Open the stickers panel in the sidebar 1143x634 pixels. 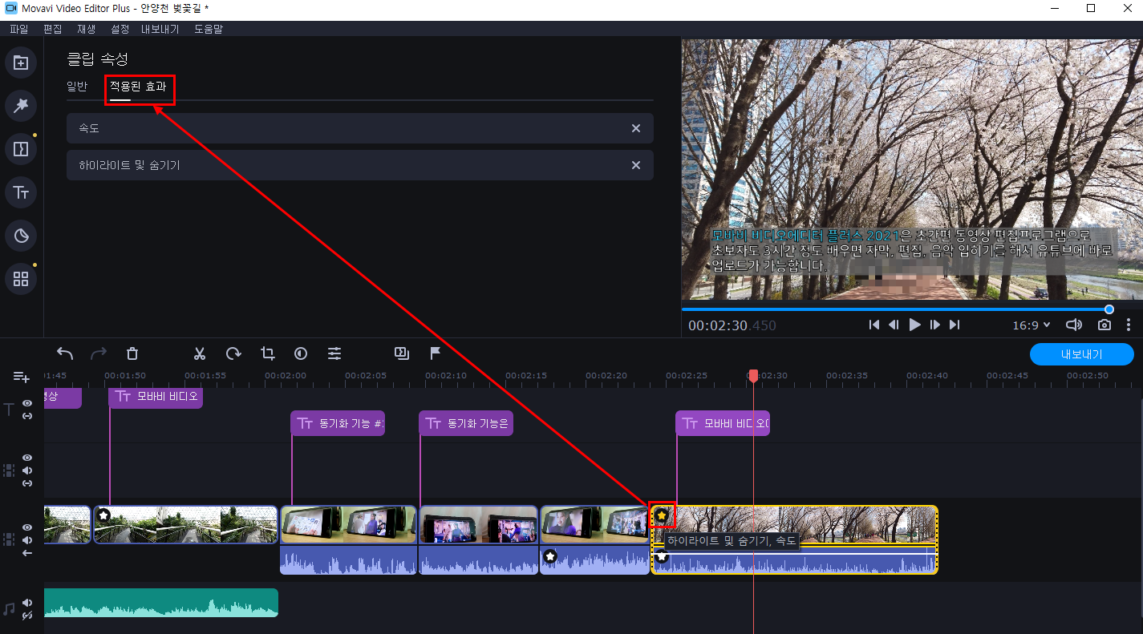click(x=22, y=236)
